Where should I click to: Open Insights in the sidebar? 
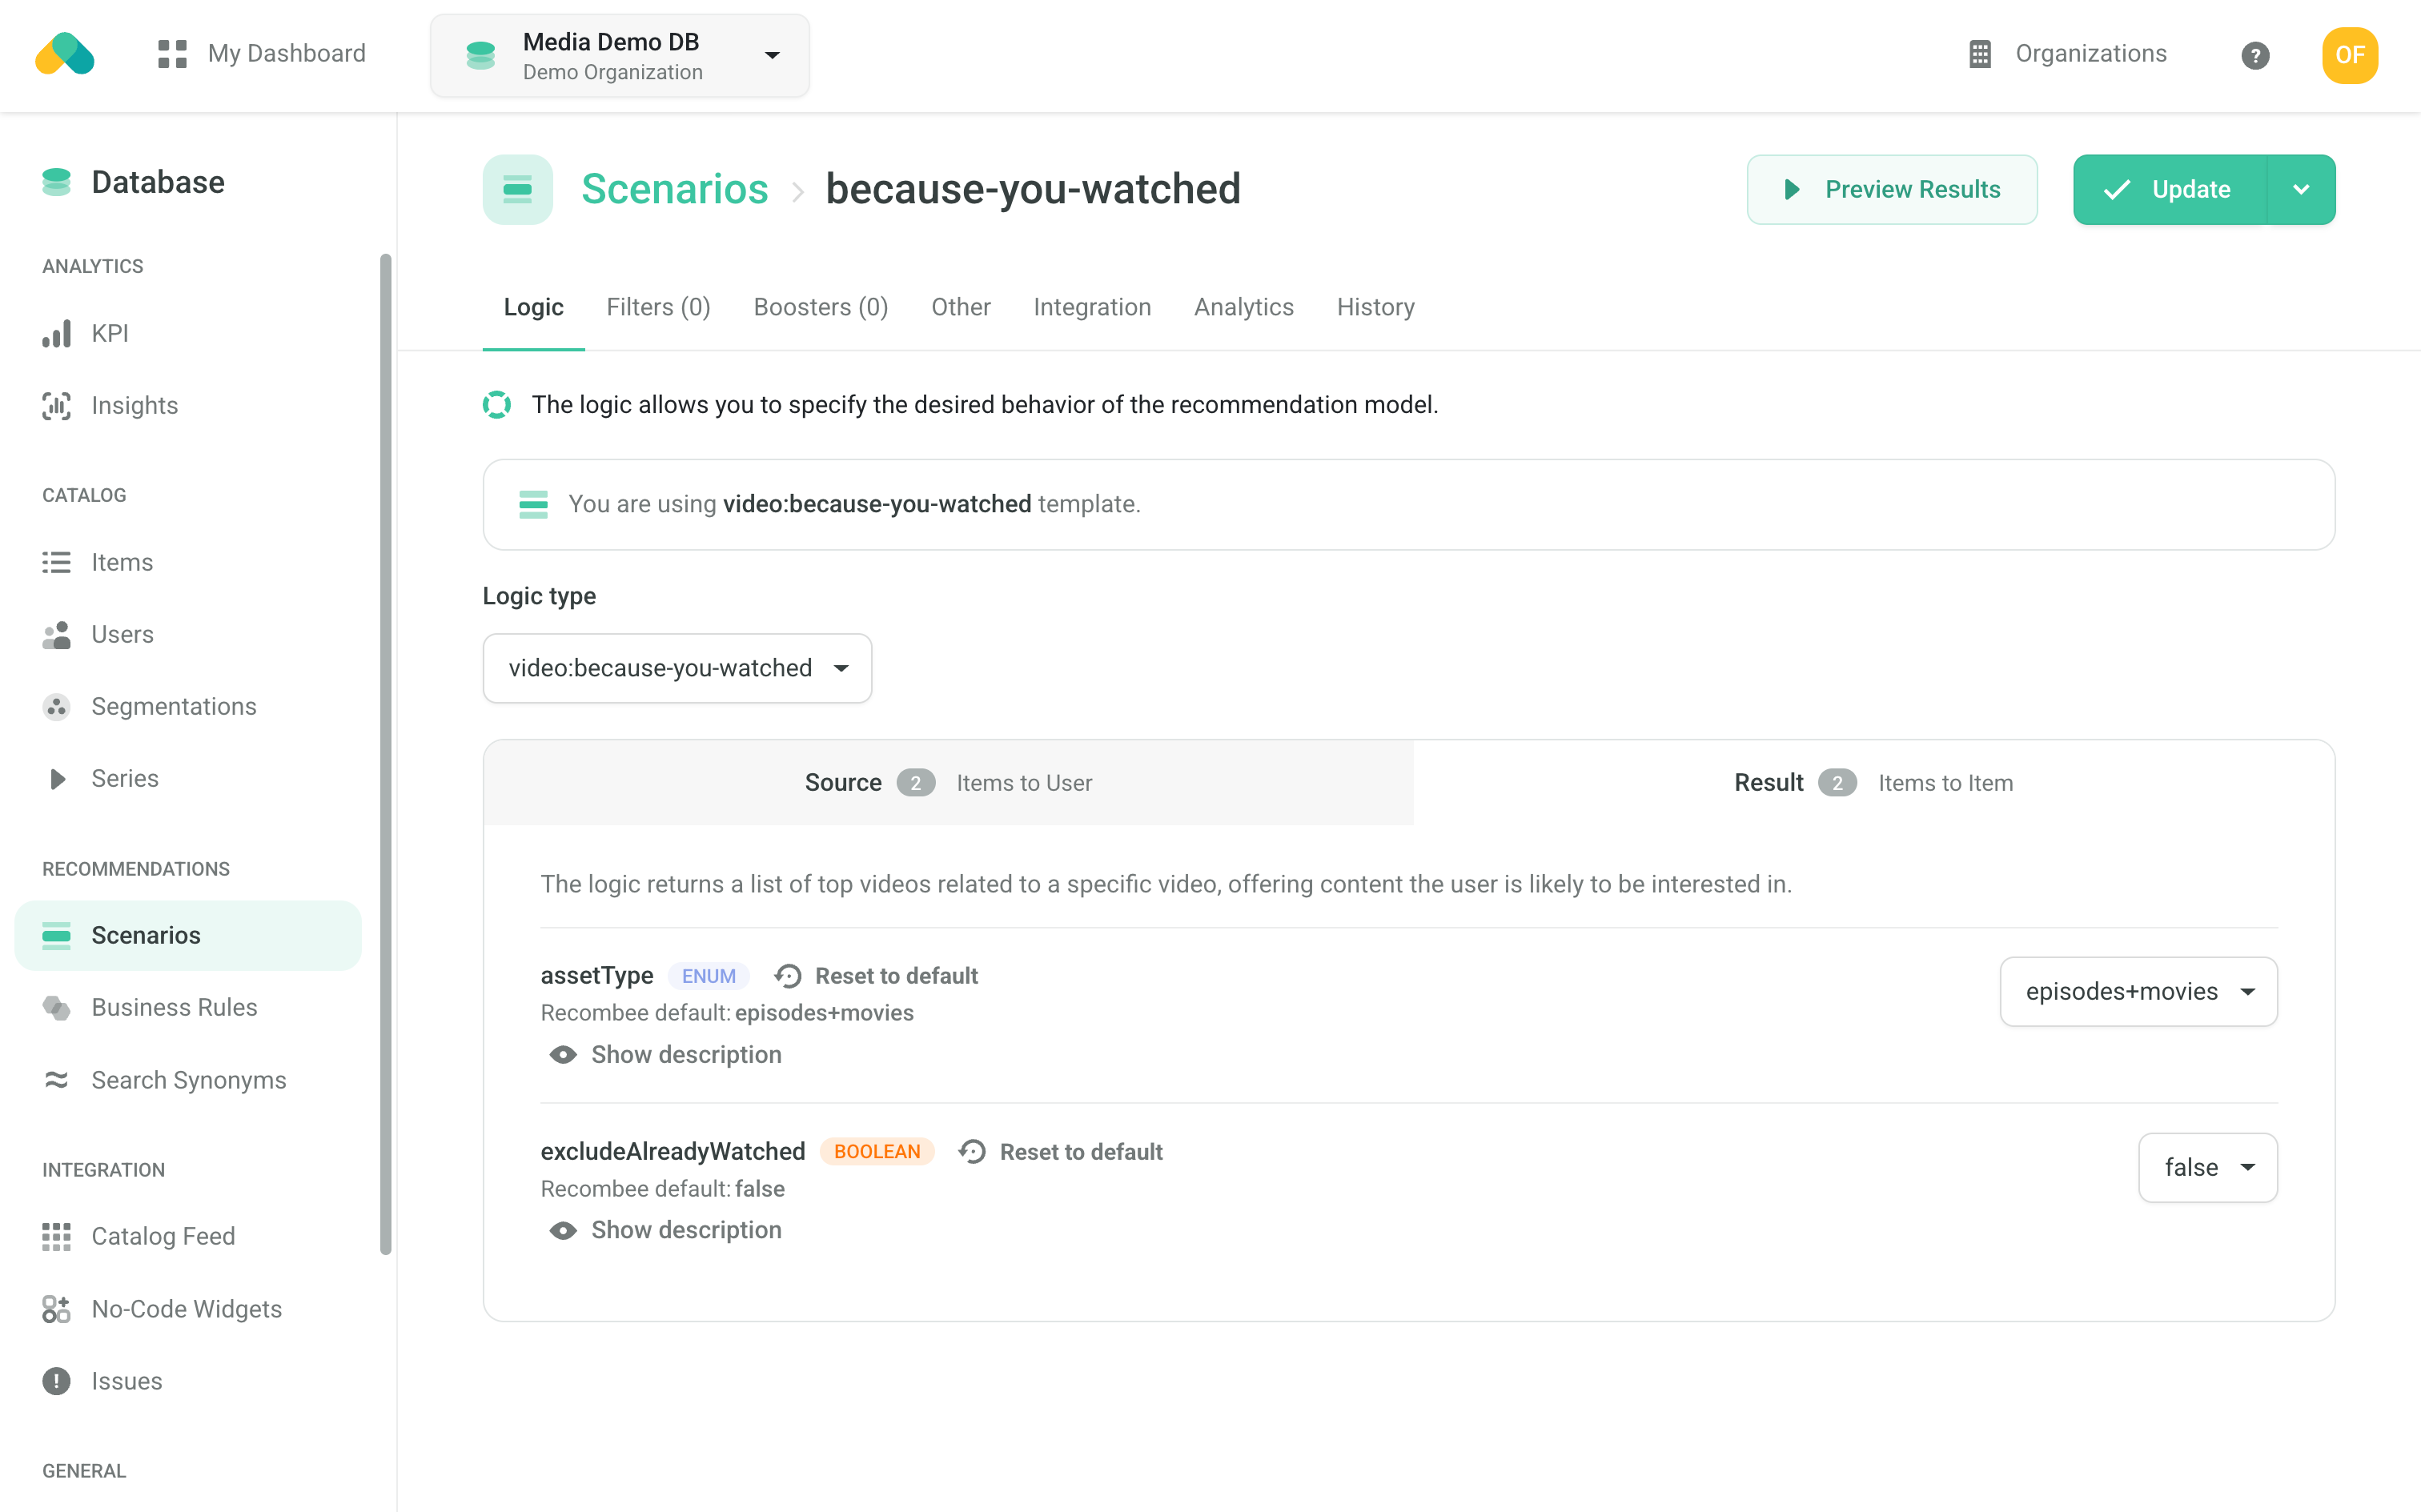tap(134, 405)
